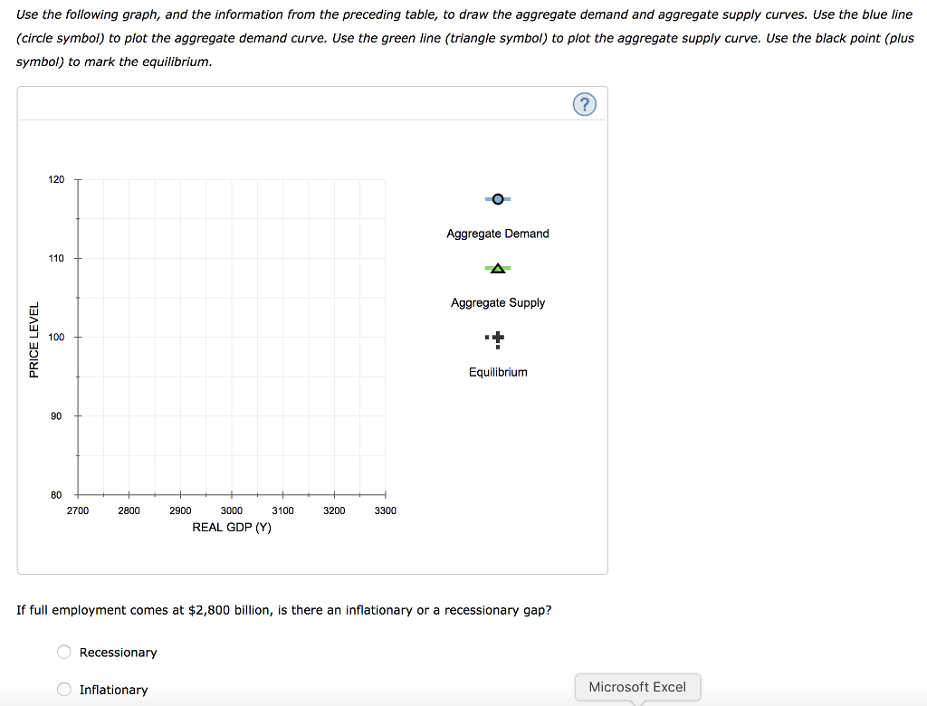Select the green Aggregate Supply triangle symbol
Screen dimensions: 927x706
pyautogui.click(x=497, y=269)
